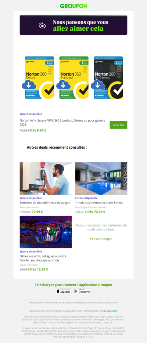Open 1 mois aux thermes et accès fitness

pos(99,203)
